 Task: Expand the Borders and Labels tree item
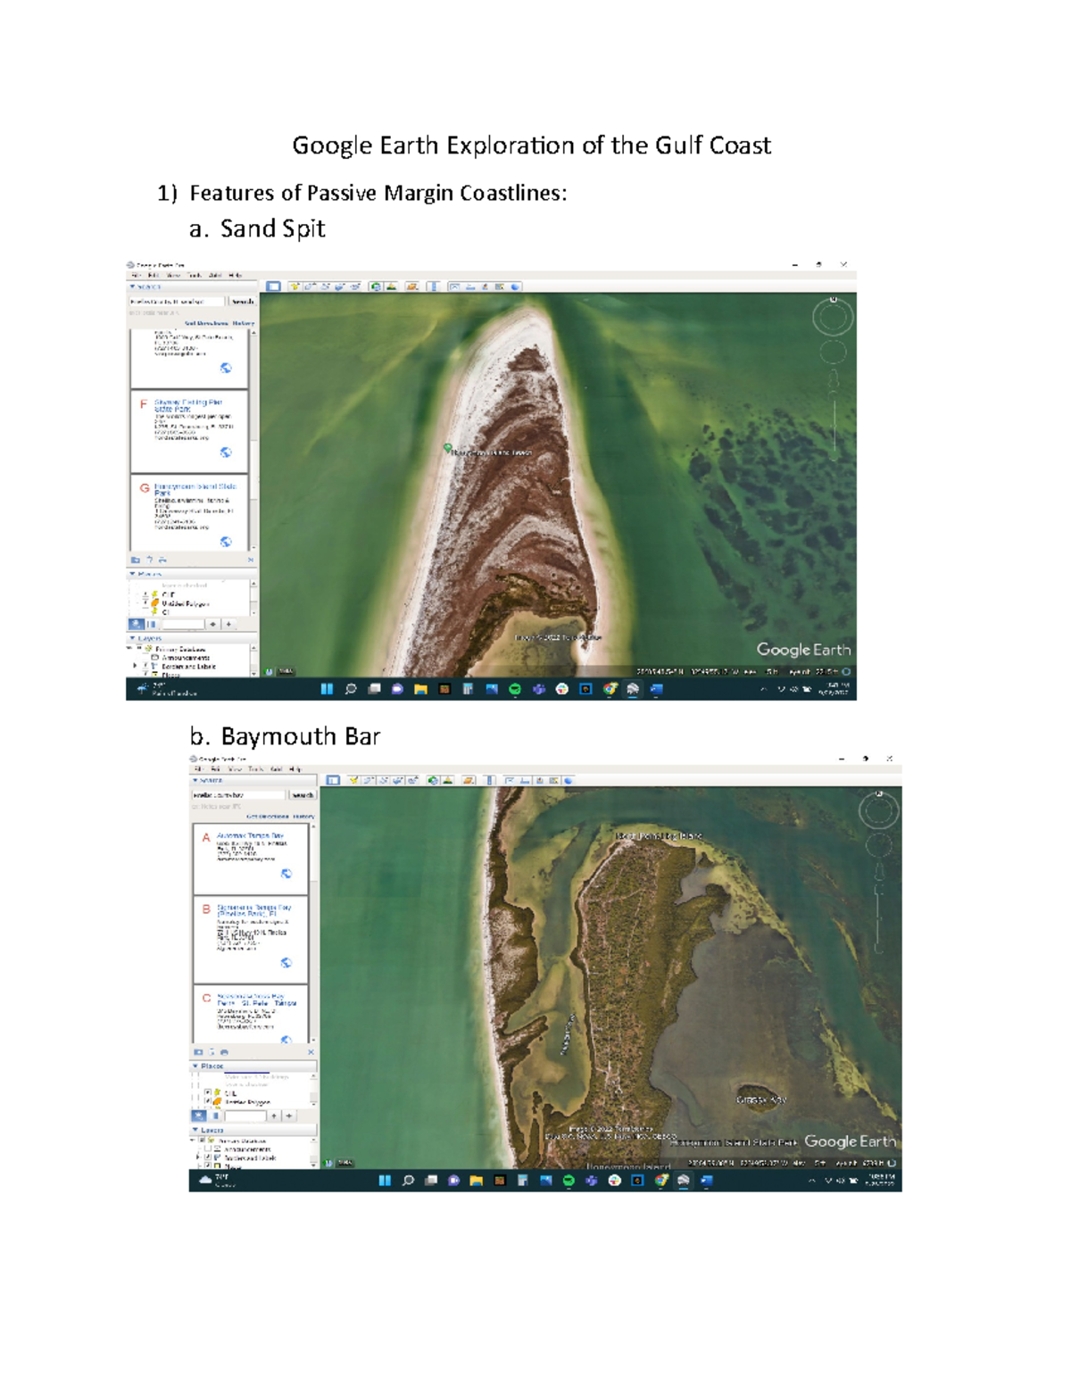pos(135,666)
